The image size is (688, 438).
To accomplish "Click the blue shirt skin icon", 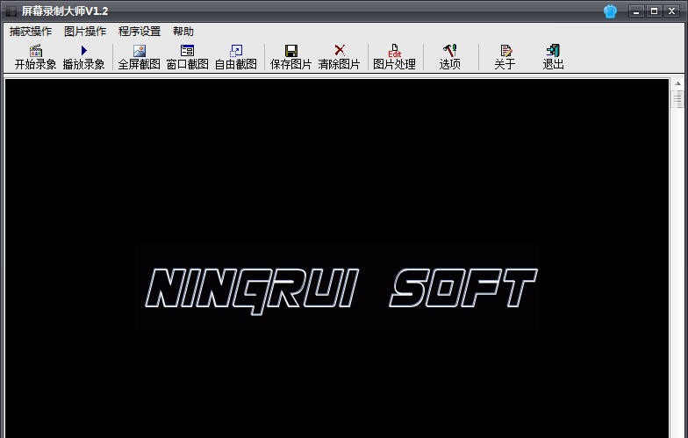I will [610, 11].
